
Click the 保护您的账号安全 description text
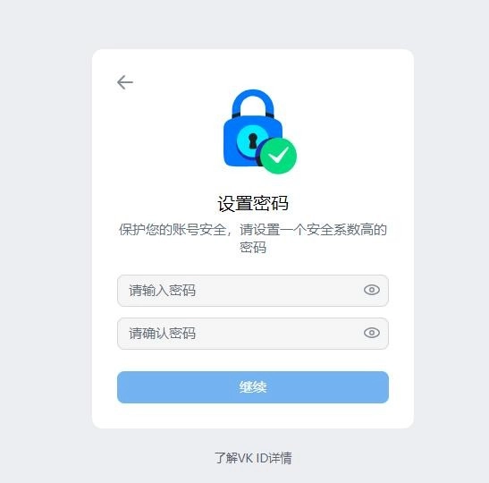pos(173,230)
